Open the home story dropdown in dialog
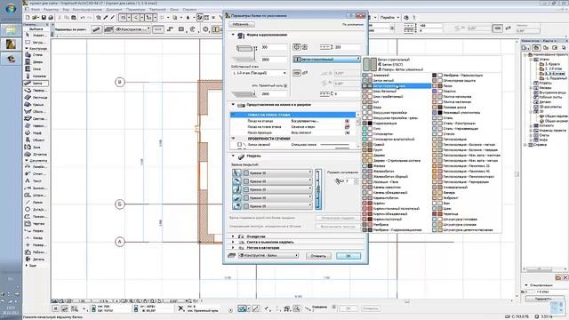This screenshot has height=320, width=569. coord(259,73)
